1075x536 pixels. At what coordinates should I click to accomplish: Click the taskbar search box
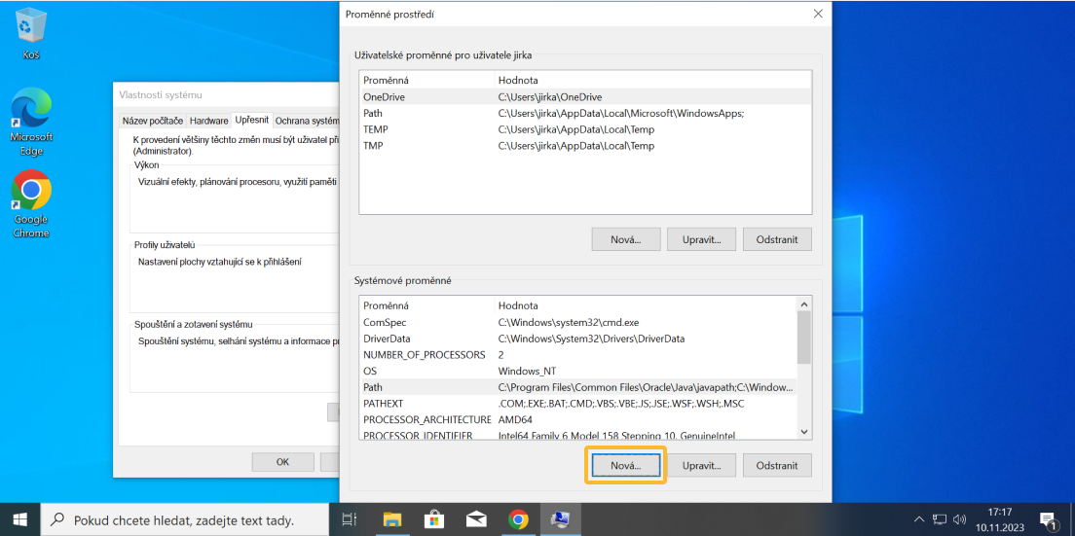point(185,519)
